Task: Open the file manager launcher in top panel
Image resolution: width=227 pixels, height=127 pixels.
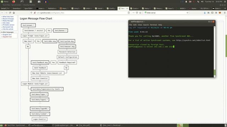Action: click(x=31, y=1)
